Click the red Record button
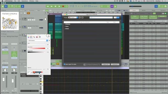Image resolution: width=168 pixels, height=94 pixels. click(x=63, y=6)
